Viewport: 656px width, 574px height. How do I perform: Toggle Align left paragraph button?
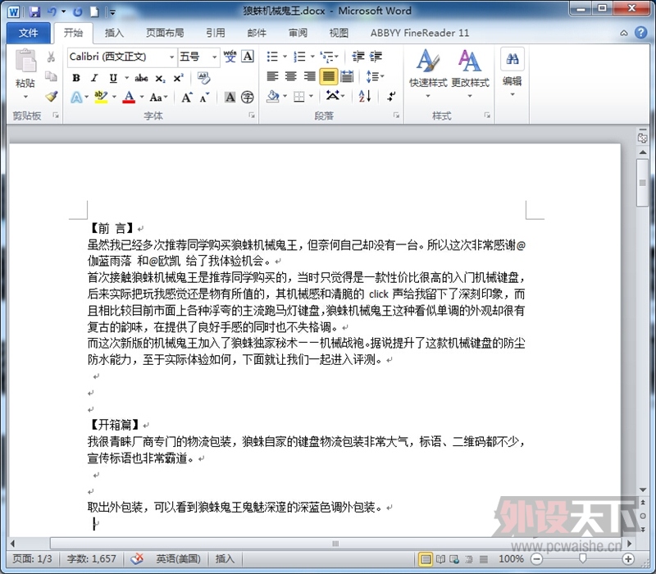tap(272, 76)
